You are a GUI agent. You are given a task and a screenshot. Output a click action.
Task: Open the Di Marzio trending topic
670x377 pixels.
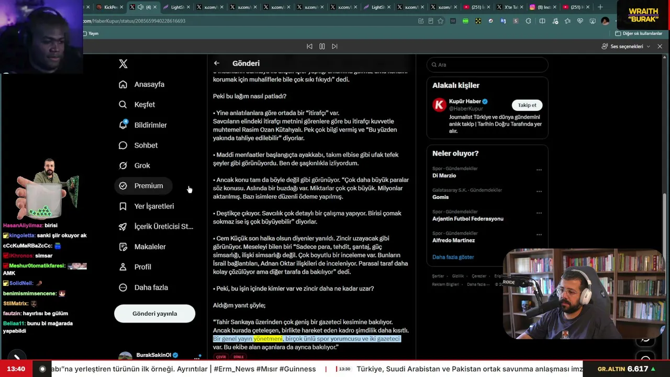click(444, 176)
